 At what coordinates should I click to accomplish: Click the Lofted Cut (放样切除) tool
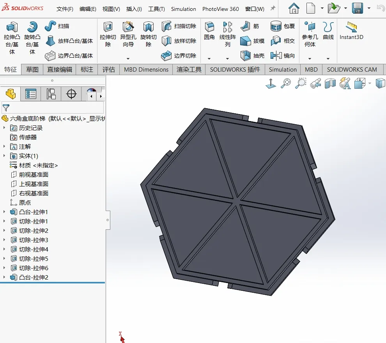click(x=179, y=41)
